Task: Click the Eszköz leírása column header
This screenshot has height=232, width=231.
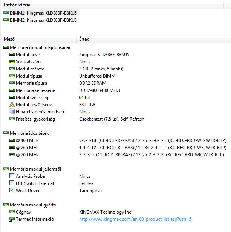Action: coord(112,5)
